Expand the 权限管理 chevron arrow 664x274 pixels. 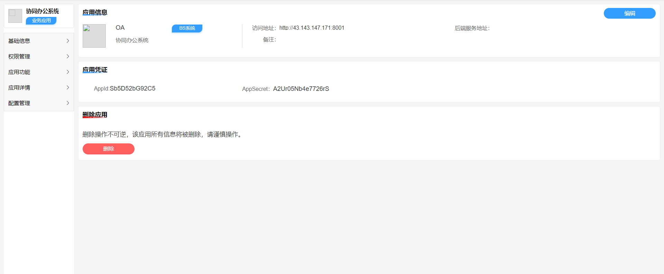[x=68, y=56]
